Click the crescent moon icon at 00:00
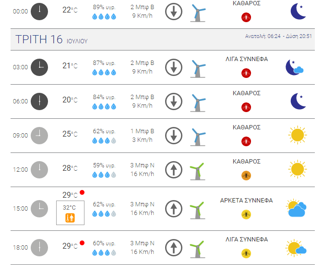Viewport: 323px width, 265px height. click(x=298, y=12)
